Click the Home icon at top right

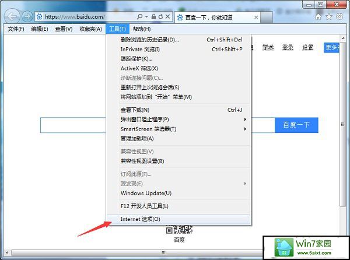[318, 17]
